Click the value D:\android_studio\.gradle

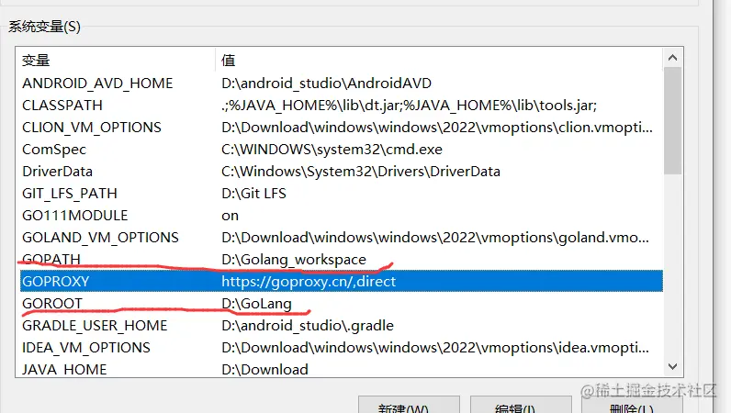(308, 326)
